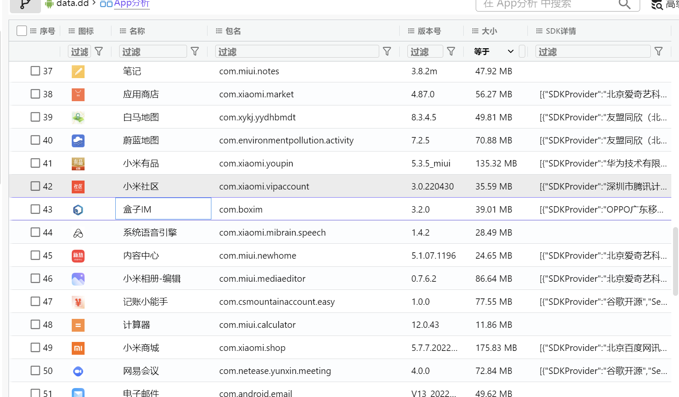The width and height of the screenshot is (679, 397).
Task: Click package name com.environmentpollution.activity
Action: 287,140
